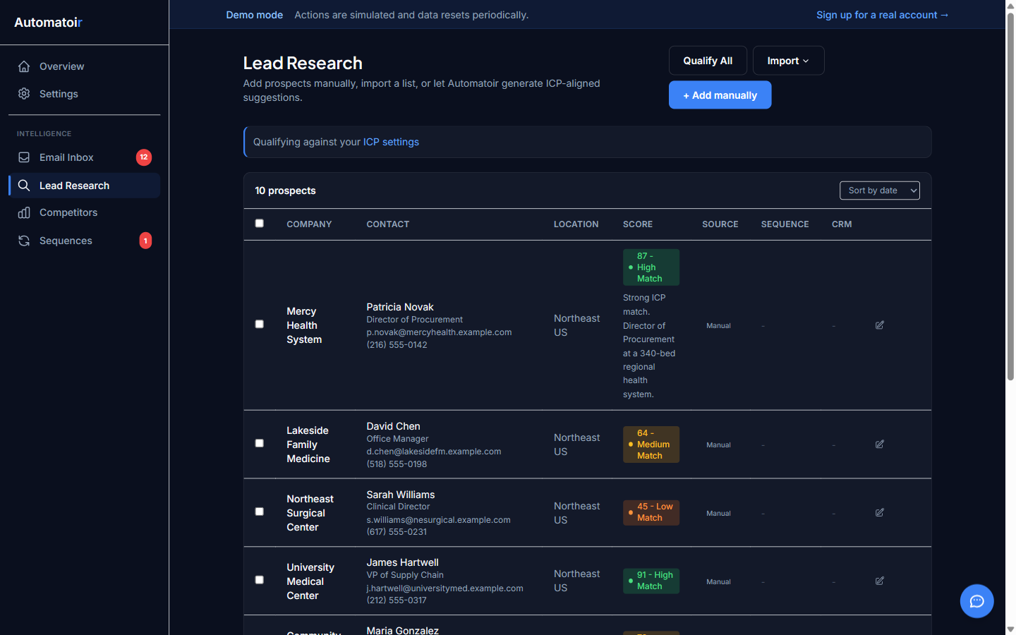
Task: Open the Sort by date dropdown
Action: [x=879, y=190]
